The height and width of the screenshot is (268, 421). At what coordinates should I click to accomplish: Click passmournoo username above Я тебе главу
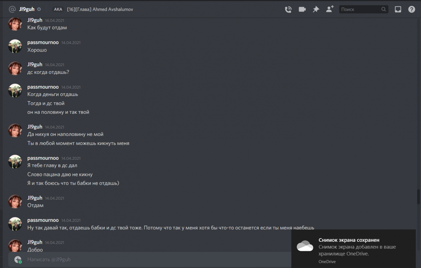[x=43, y=158]
